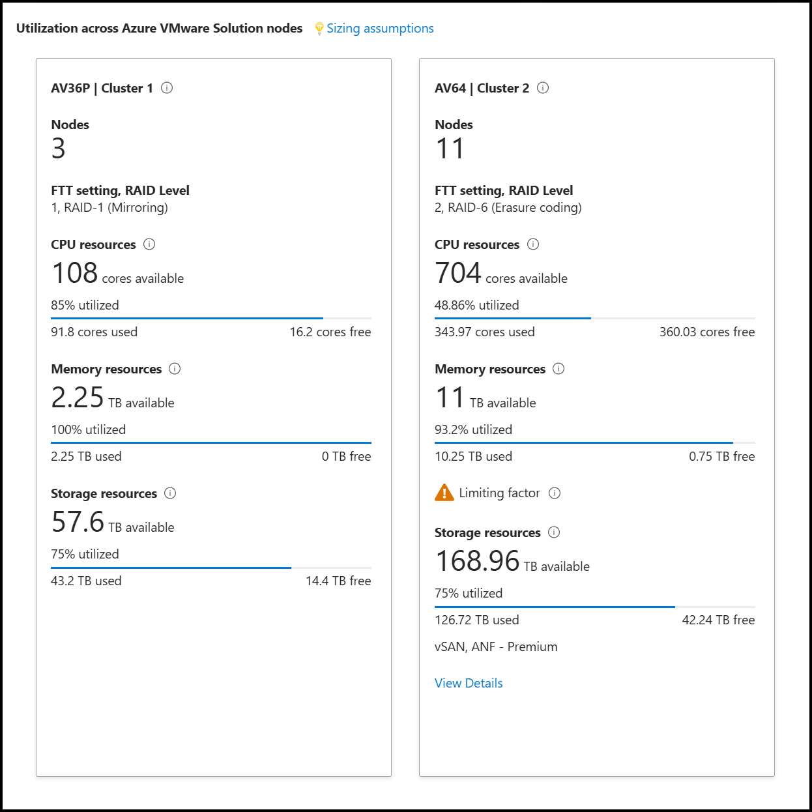This screenshot has width=812, height=812.
Task: Select the 'AV64 | Cluster 2' heading
Action: click(482, 88)
